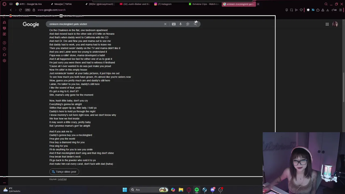Open a new tab with plus button
345x194 pixels.
click(x=258, y=4)
